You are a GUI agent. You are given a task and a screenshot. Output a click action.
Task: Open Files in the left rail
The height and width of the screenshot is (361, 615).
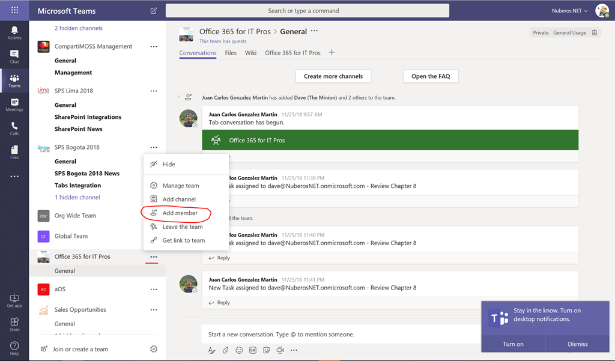(14, 153)
